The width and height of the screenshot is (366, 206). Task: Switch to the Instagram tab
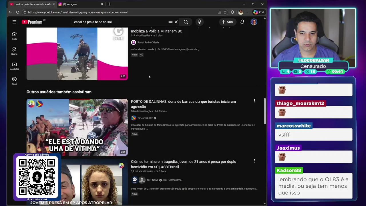pyautogui.click(x=81, y=4)
